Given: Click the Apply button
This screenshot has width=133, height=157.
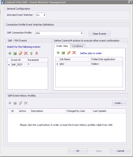Looking at the screenshot, I should click(99, 151).
